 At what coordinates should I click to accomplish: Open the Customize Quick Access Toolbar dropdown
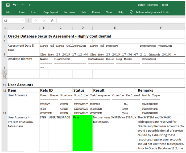point(30,5)
